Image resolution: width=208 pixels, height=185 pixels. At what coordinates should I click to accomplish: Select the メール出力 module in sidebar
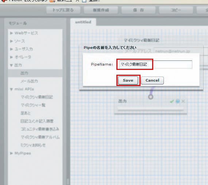point(29,81)
